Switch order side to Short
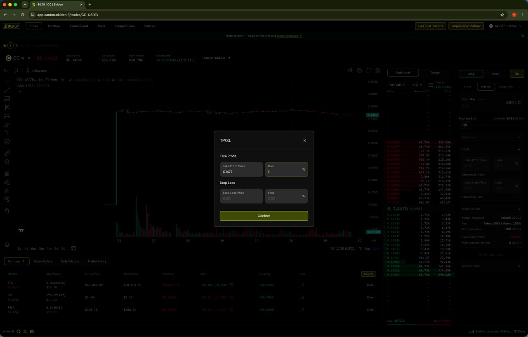The image size is (528, 337). point(496,74)
